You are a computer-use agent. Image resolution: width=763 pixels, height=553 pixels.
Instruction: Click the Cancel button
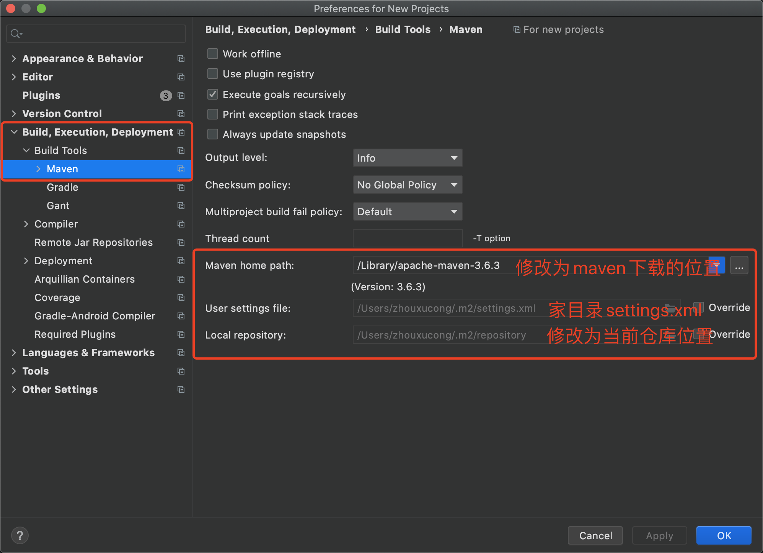point(595,535)
